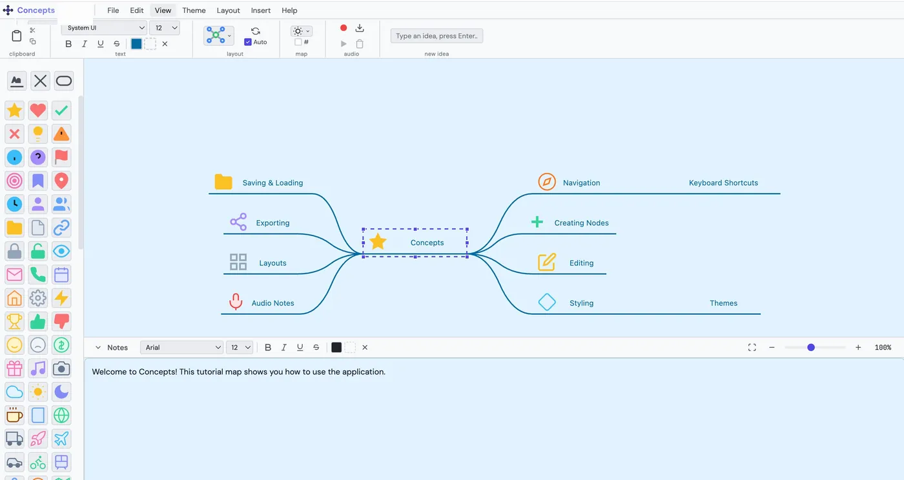Click the fit-to-screen icon near zoom controls
The image size is (904, 480).
pos(752,347)
